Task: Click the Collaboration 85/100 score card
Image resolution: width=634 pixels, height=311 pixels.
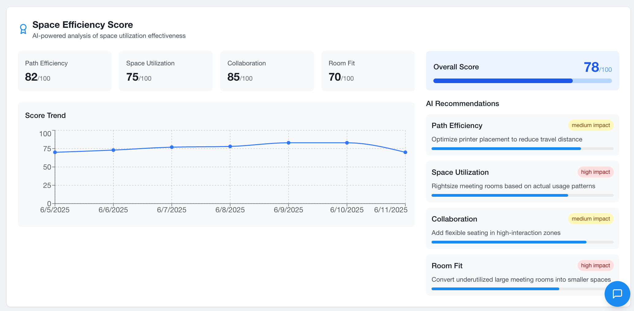Action: tap(267, 71)
